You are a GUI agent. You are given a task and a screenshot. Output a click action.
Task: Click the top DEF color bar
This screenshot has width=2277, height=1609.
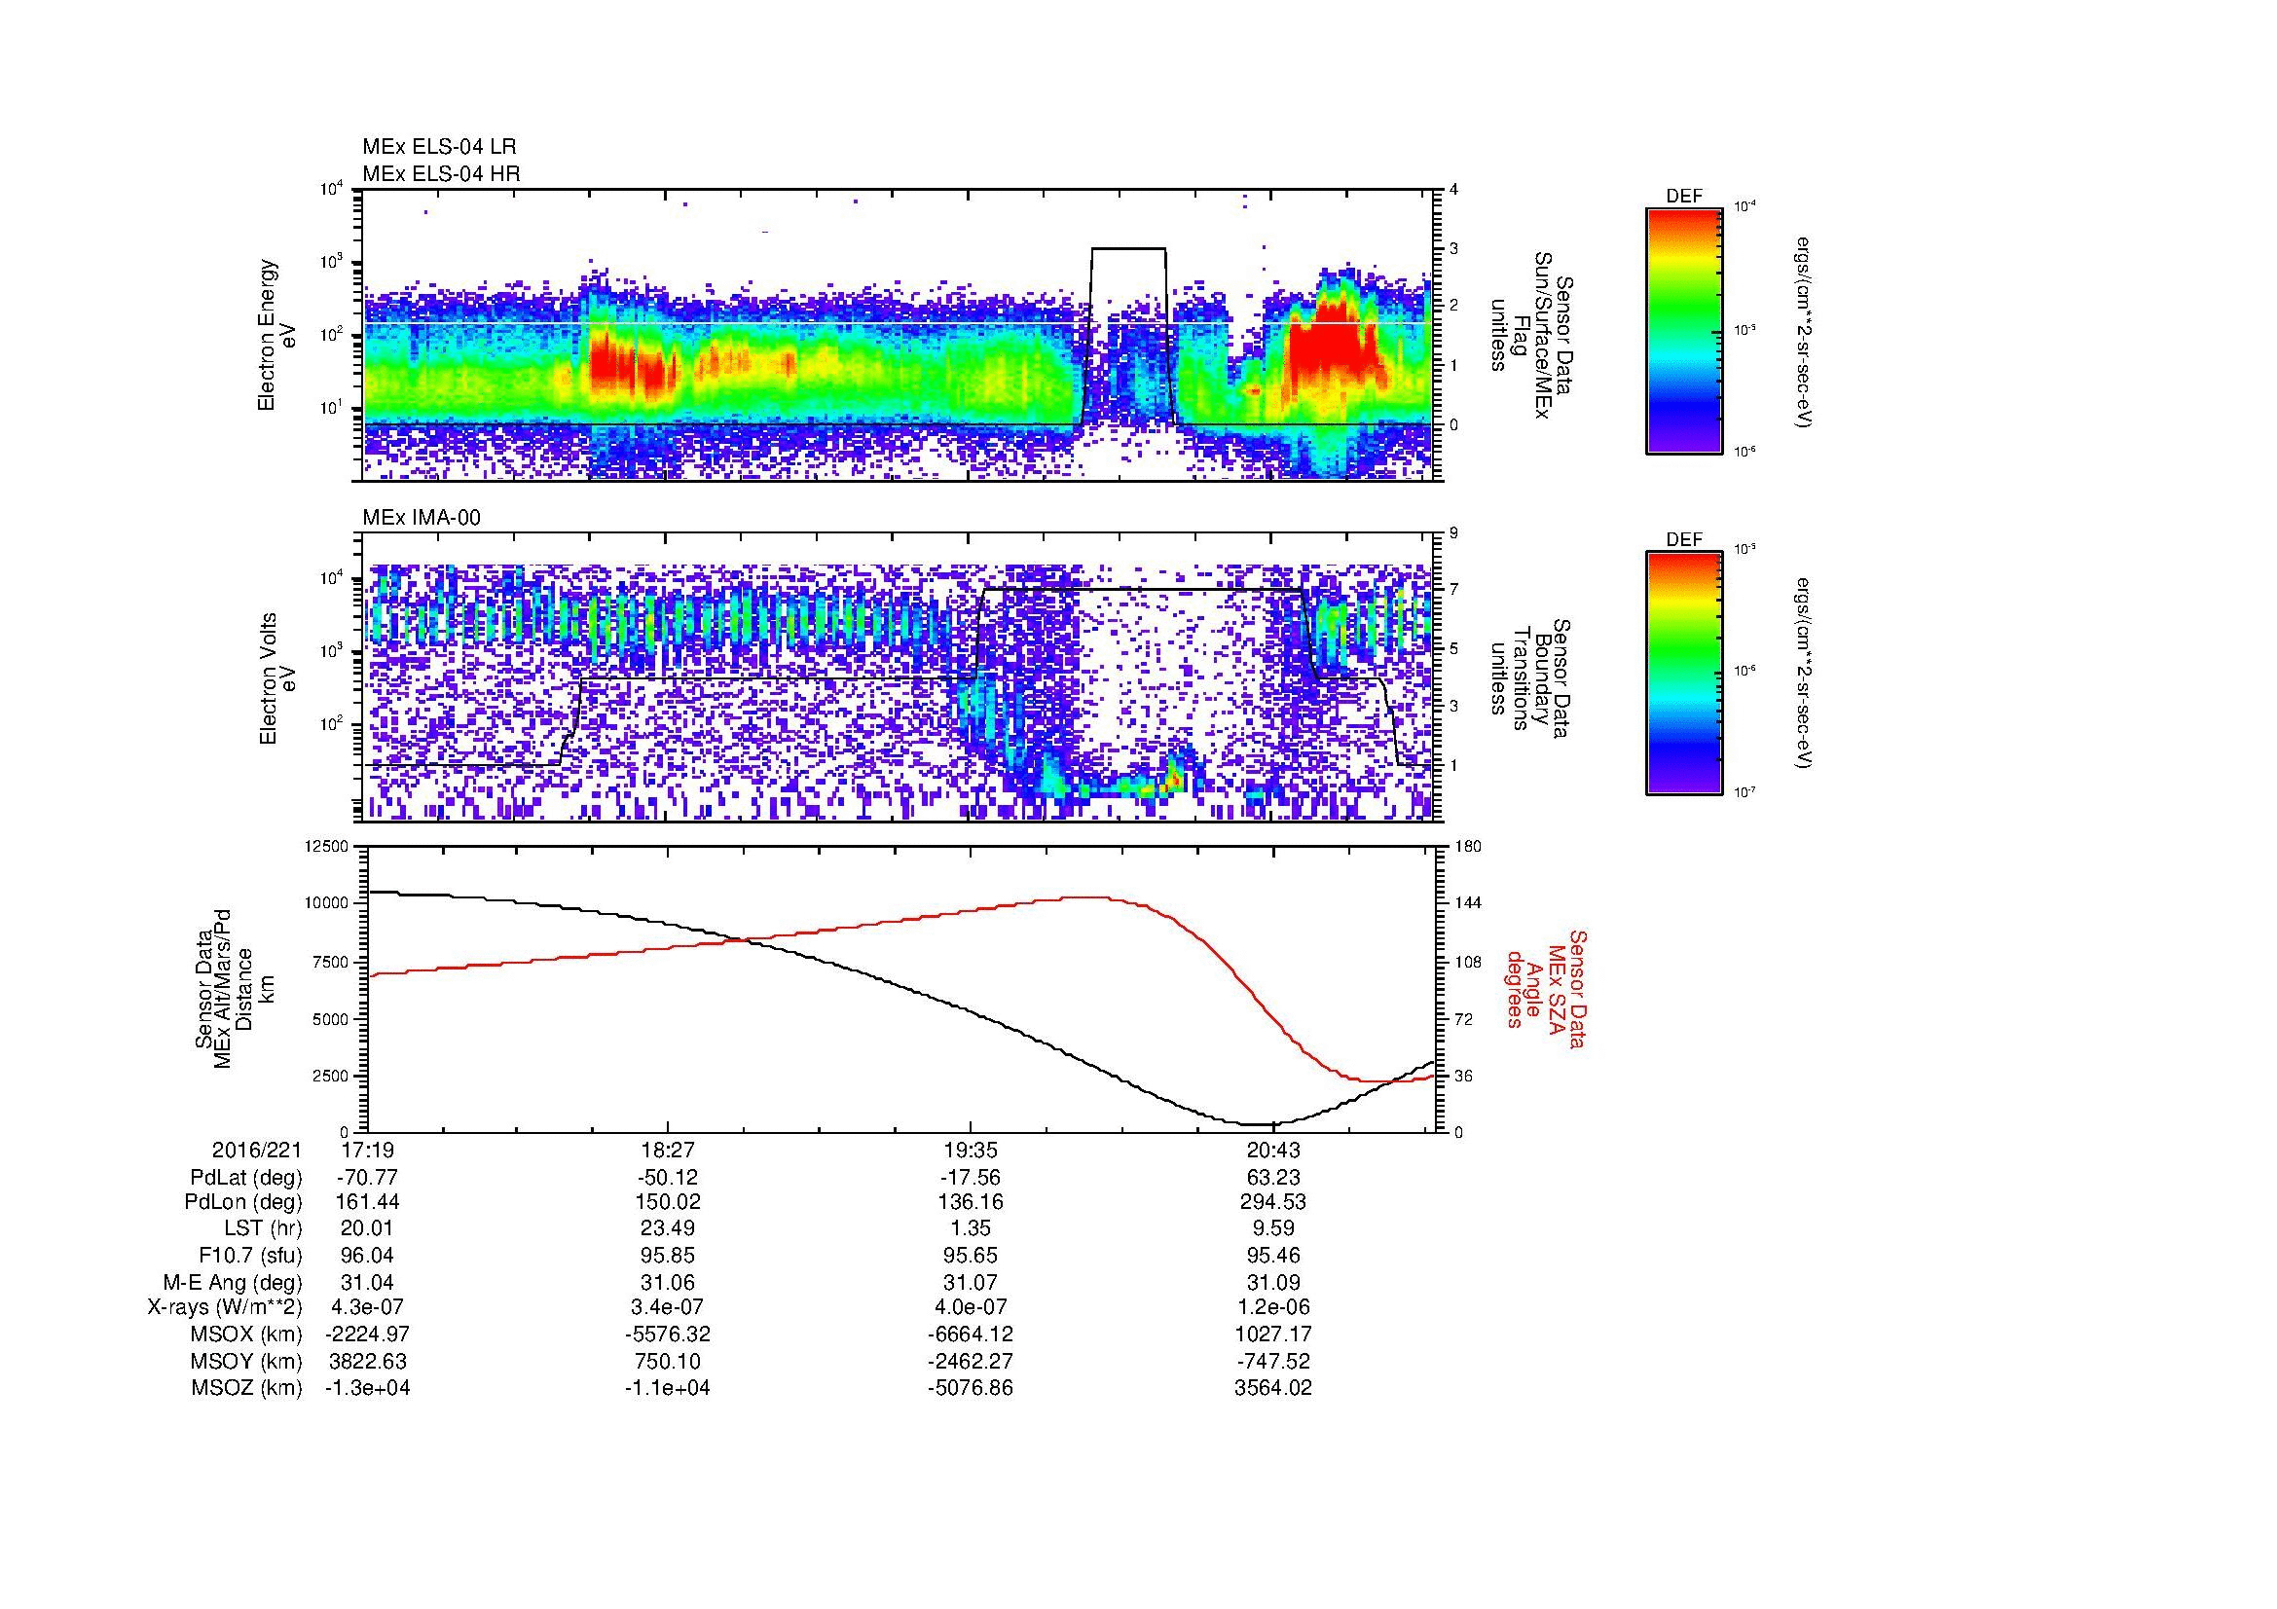point(1683,329)
